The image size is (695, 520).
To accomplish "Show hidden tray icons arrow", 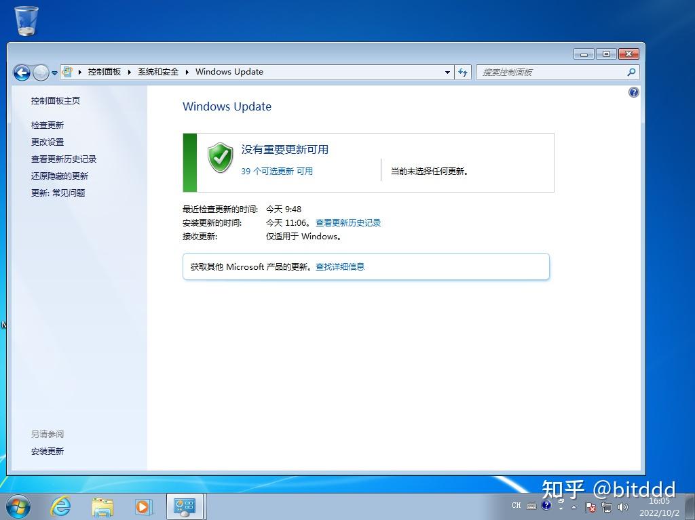I will click(574, 507).
